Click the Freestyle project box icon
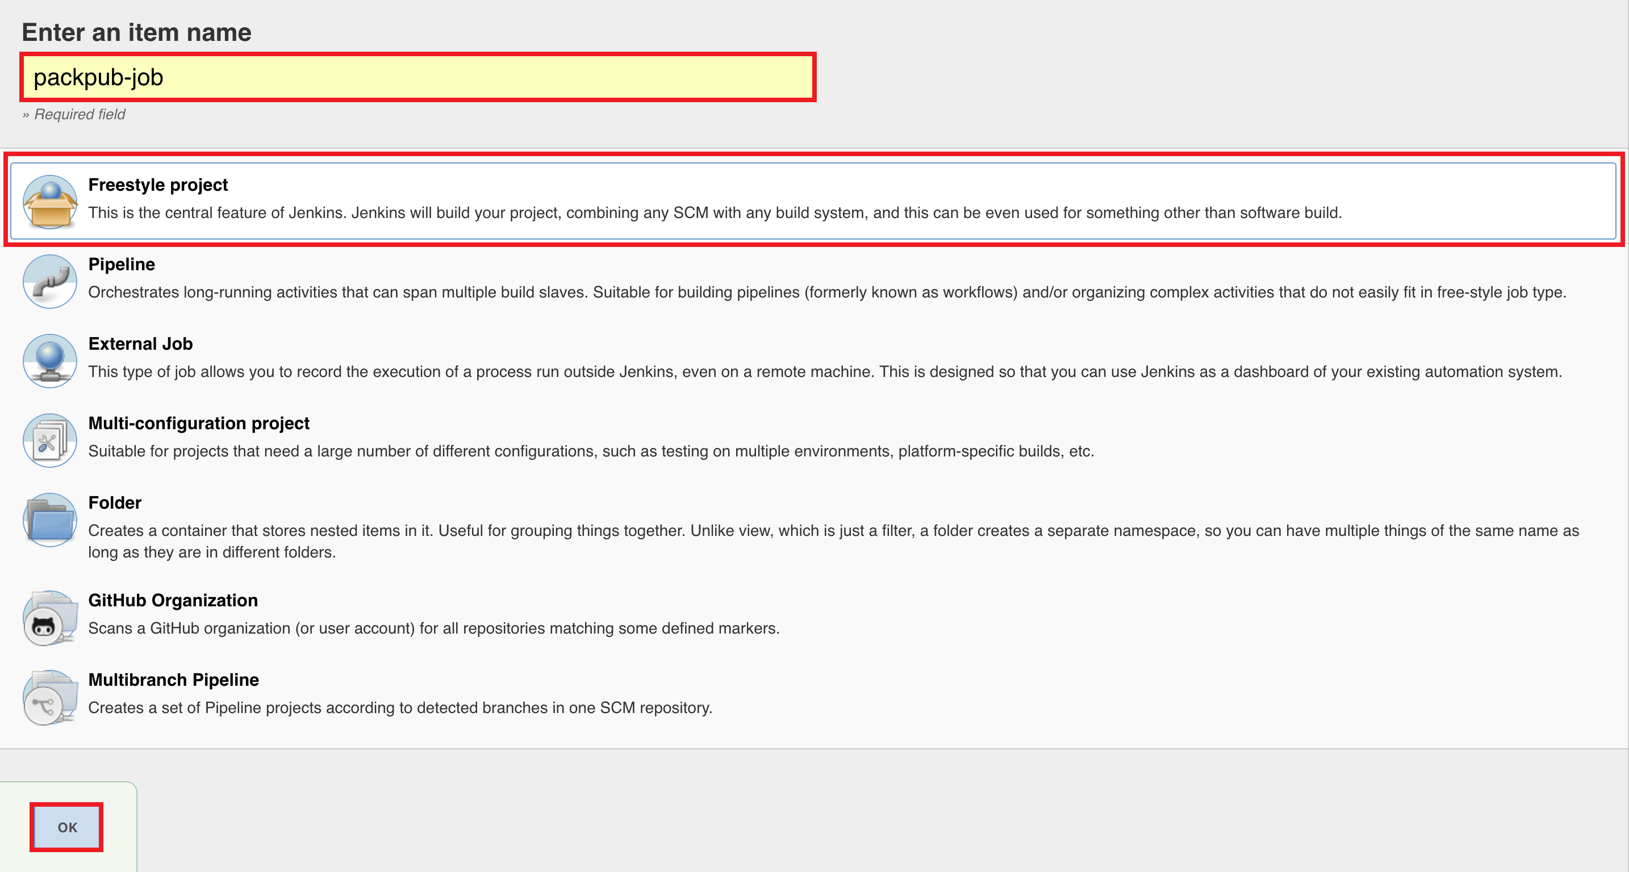The width and height of the screenshot is (1629, 872). click(x=50, y=202)
